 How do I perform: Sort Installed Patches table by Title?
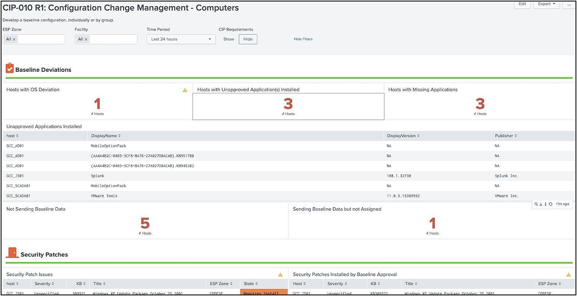coord(411,284)
